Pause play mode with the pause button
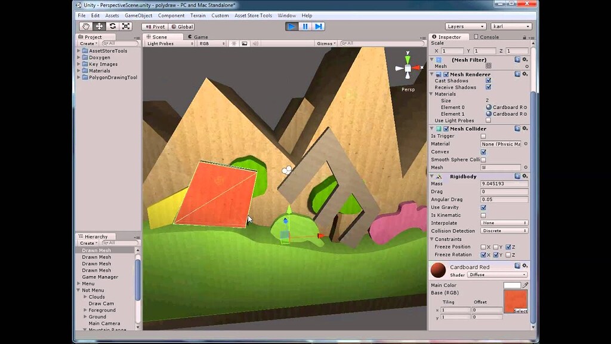611x344 pixels. point(305,26)
